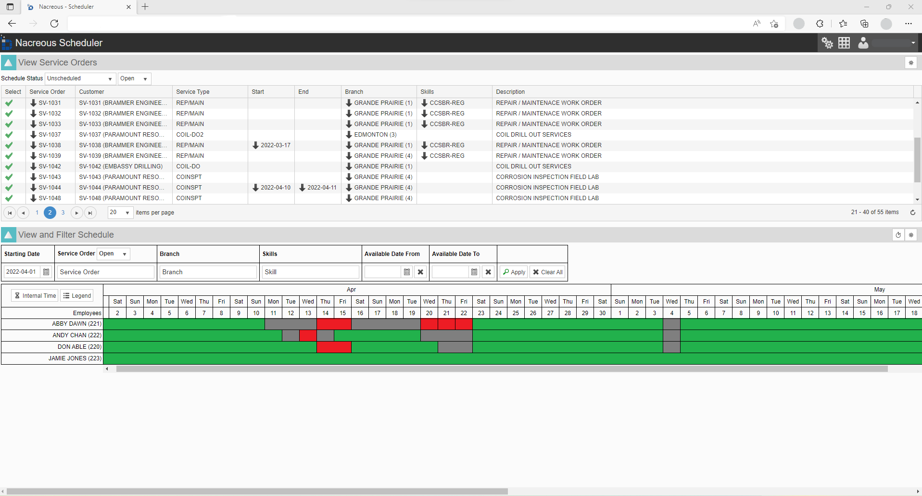
Task: Clear the Available Date To field with the X
Action: (488, 272)
